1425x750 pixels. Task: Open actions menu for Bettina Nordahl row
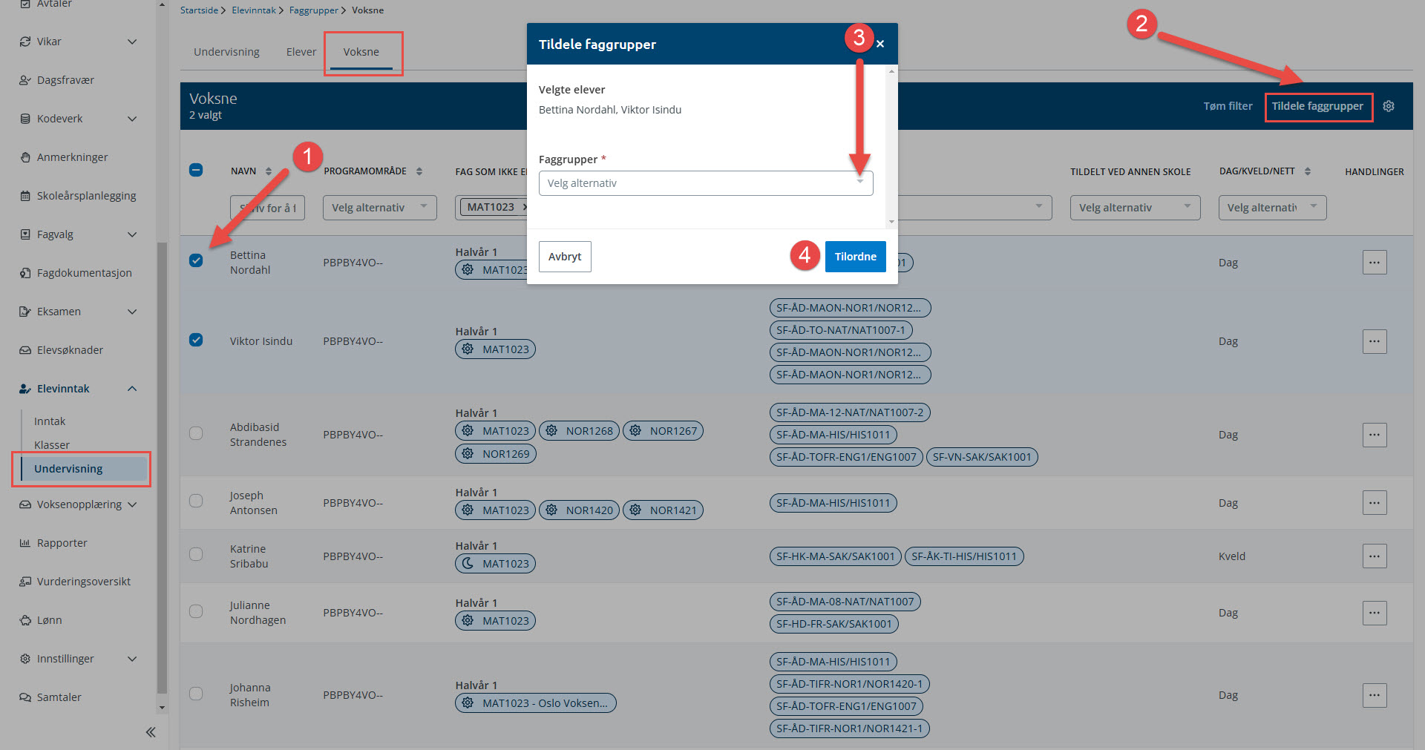(x=1375, y=262)
